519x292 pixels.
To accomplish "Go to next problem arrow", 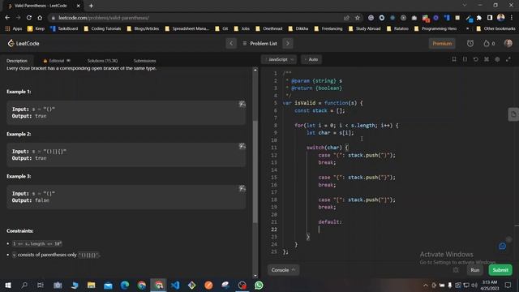I will point(288,43).
